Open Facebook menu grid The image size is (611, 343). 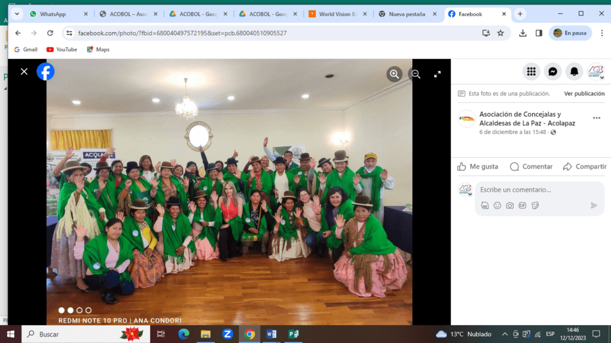(x=531, y=71)
